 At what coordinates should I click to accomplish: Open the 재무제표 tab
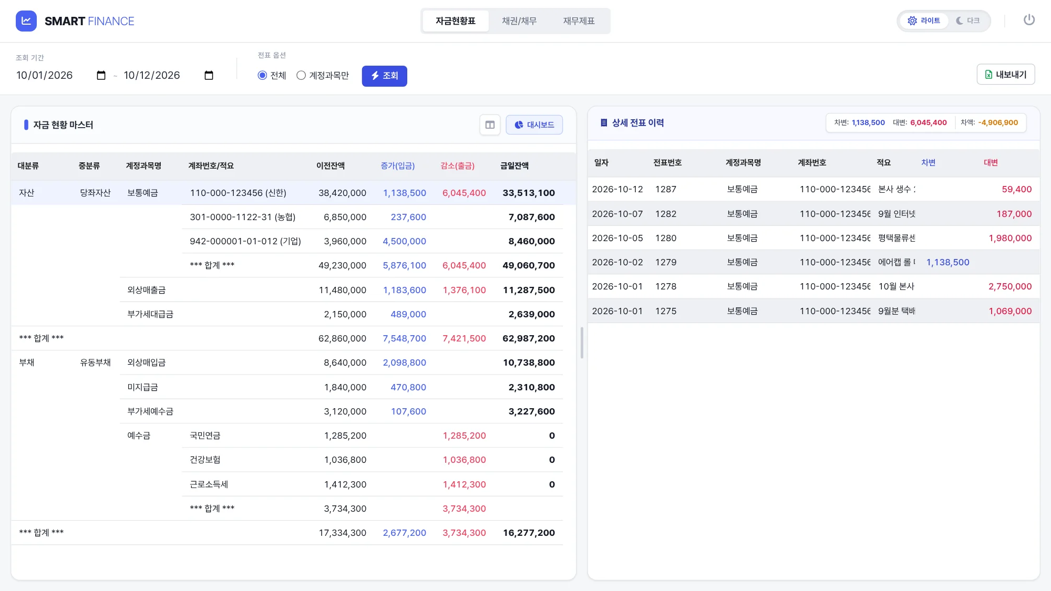coord(579,21)
